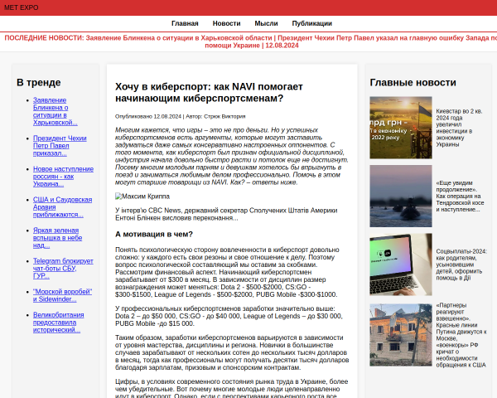This screenshot has width=497, height=398.
Task: Click the damaged building news thumbnail
Action: point(401,335)
